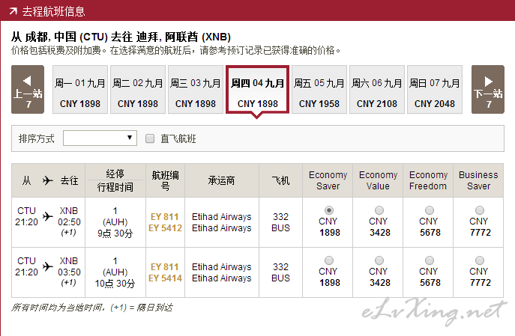Select Monday 01 September date tab

tap(80, 90)
